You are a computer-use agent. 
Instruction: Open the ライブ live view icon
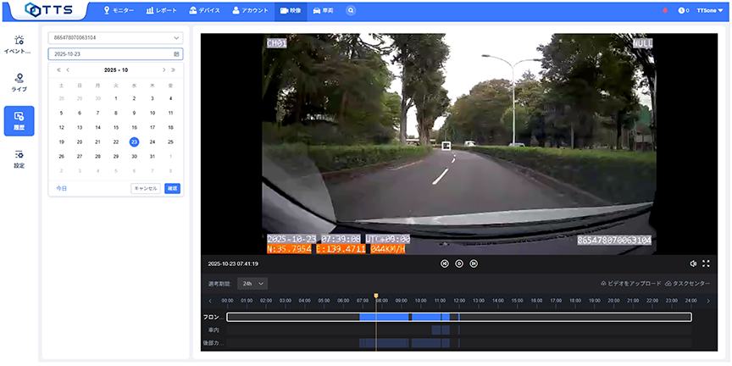[19, 81]
